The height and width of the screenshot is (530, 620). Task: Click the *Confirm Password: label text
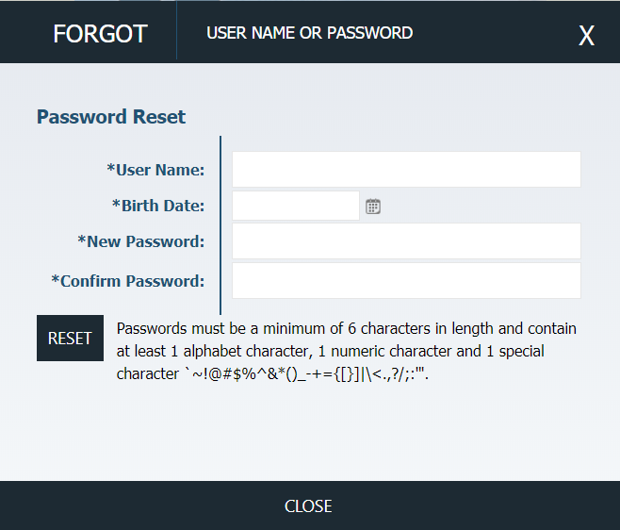pos(128,281)
